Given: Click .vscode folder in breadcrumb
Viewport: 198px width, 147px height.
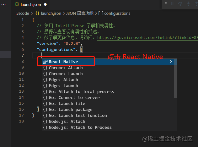Looking at the screenshot, I should [x=22, y=14].
